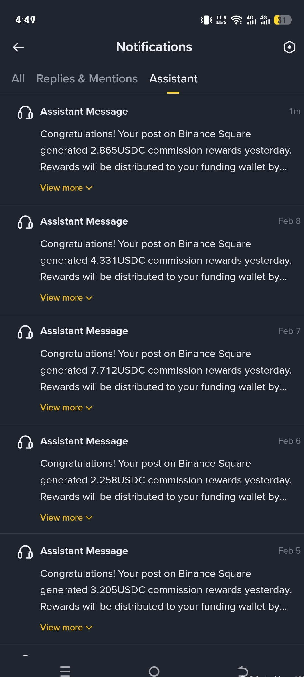Image resolution: width=304 pixels, height=677 pixels.
Task: Tap headset icon of Feb 5 message
Action: (25, 552)
